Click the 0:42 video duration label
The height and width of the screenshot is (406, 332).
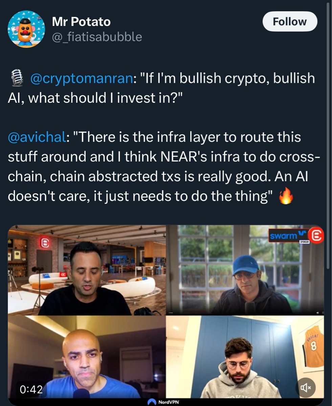31,389
